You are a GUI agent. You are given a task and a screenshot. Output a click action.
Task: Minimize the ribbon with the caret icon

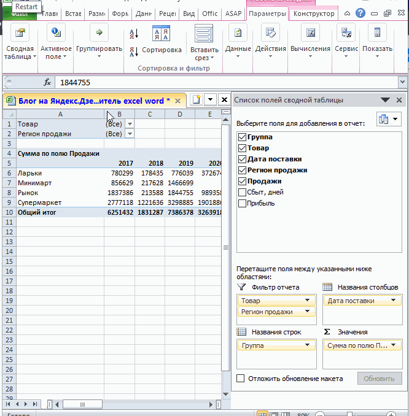(347, 13)
